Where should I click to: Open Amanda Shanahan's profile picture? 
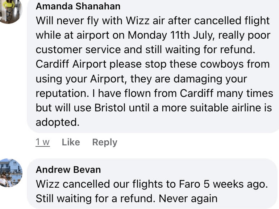(x=10, y=10)
